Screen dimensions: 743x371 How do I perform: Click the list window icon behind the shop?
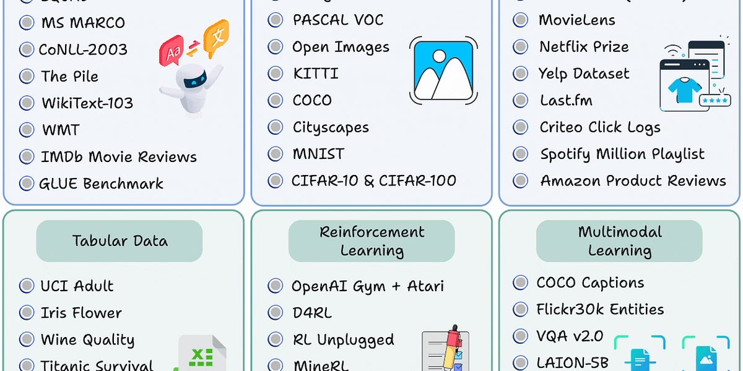pos(706,60)
